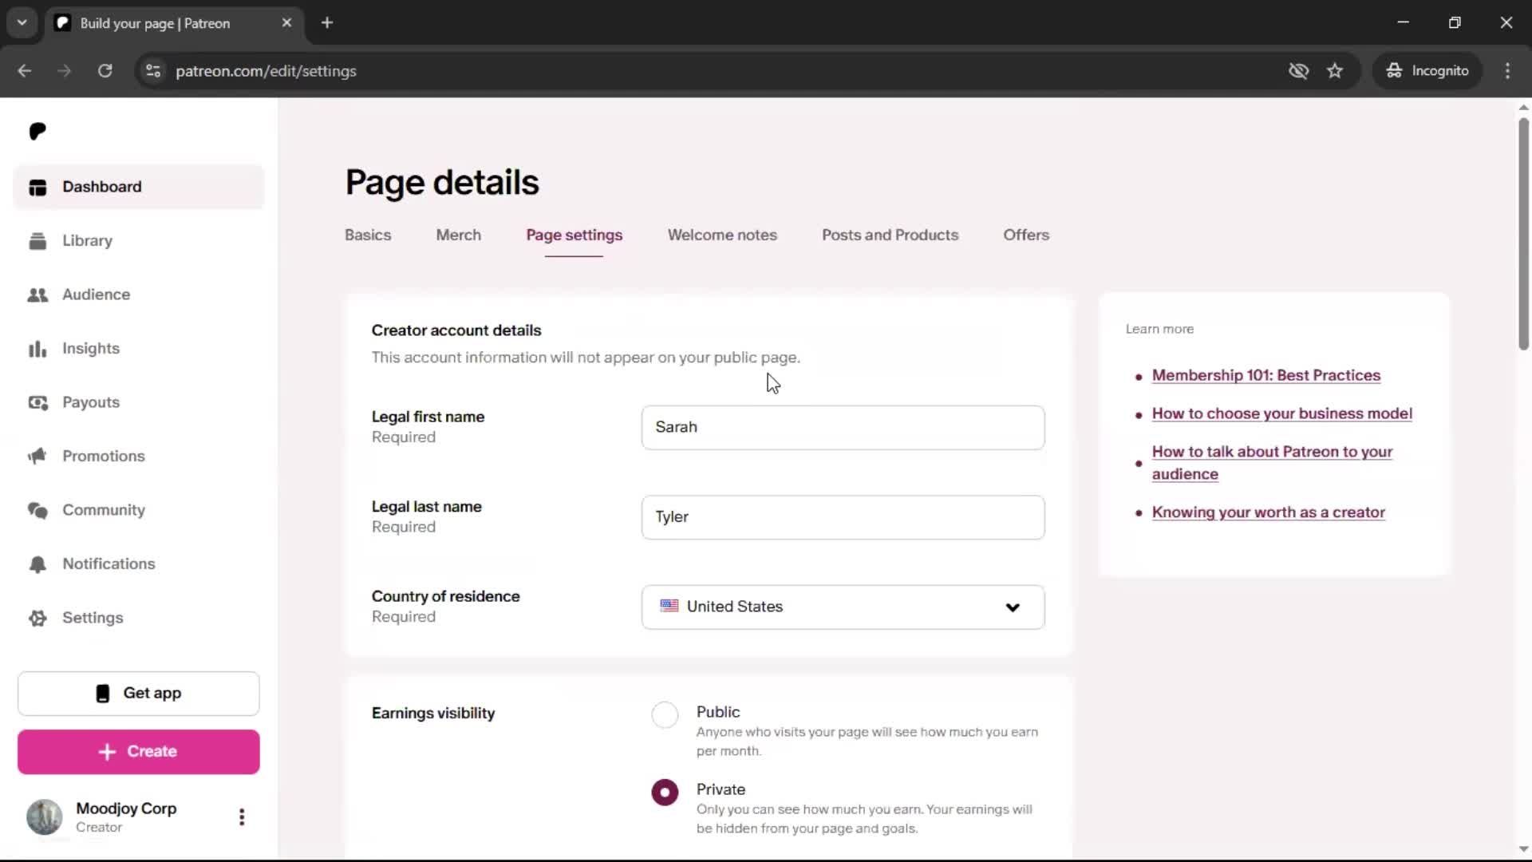Open Promotions megaphone icon
This screenshot has width=1532, height=862.
click(x=38, y=457)
